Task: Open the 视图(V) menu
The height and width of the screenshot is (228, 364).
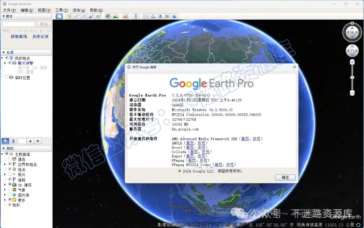Action: coord(44,10)
